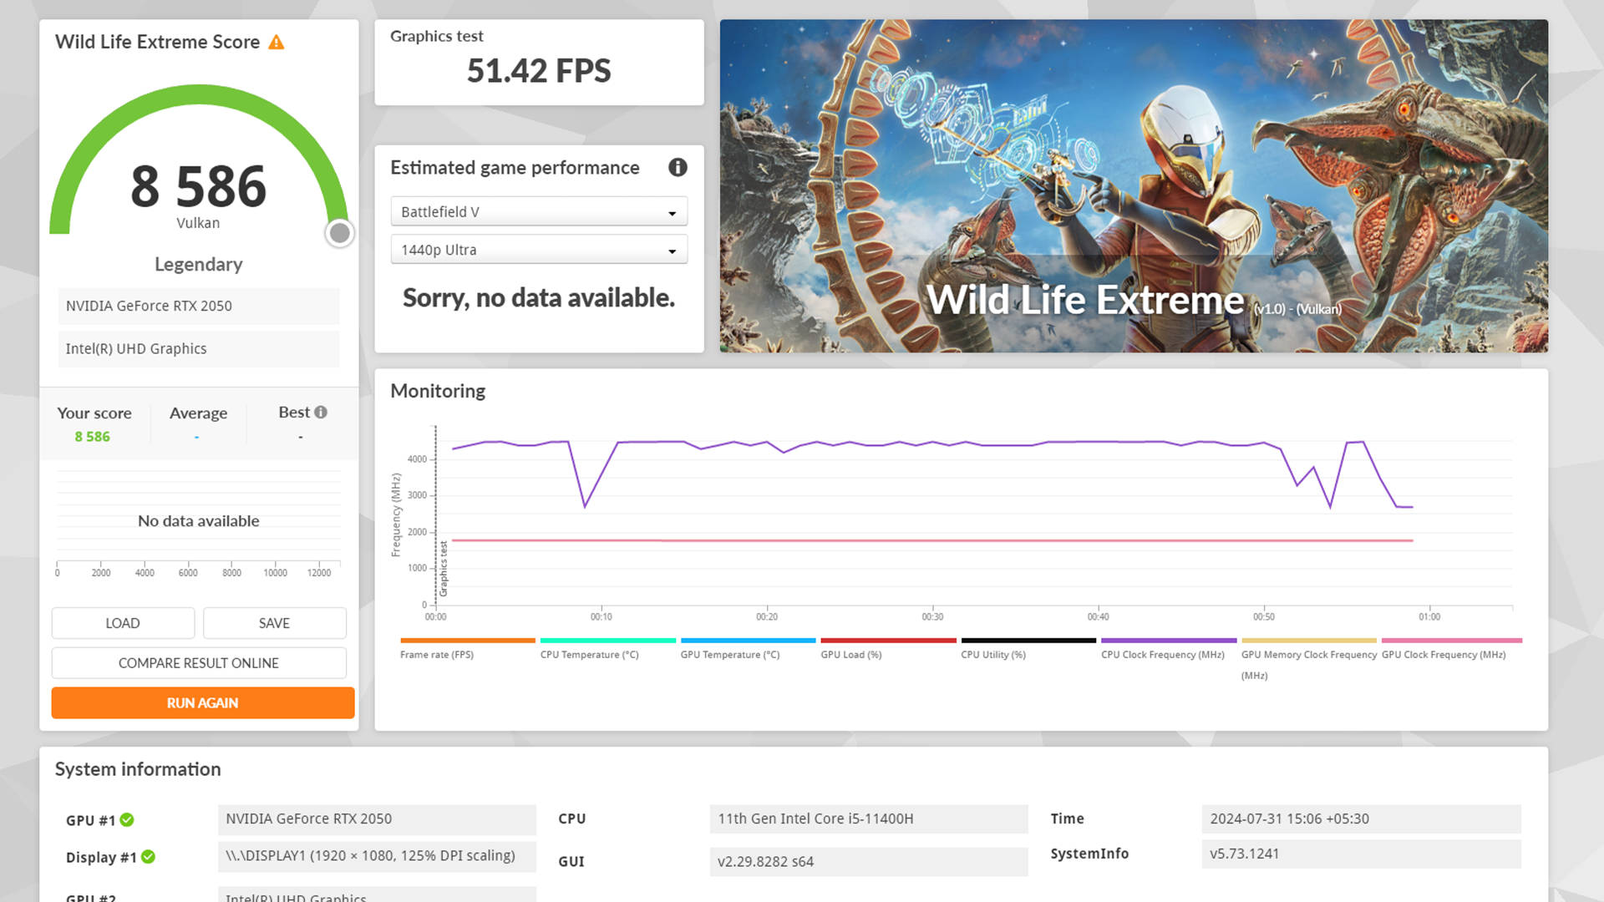Screen dimensions: 1604x902
Task: Click the info icon in Estimated game performance
Action: (678, 168)
